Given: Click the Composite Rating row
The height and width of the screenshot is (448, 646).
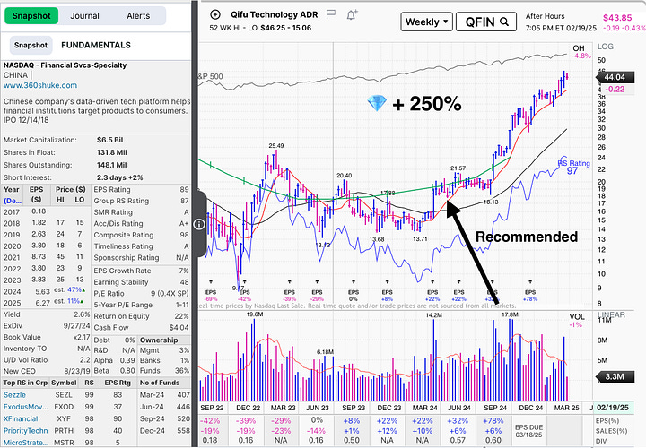Looking at the screenshot, I should (x=141, y=235).
